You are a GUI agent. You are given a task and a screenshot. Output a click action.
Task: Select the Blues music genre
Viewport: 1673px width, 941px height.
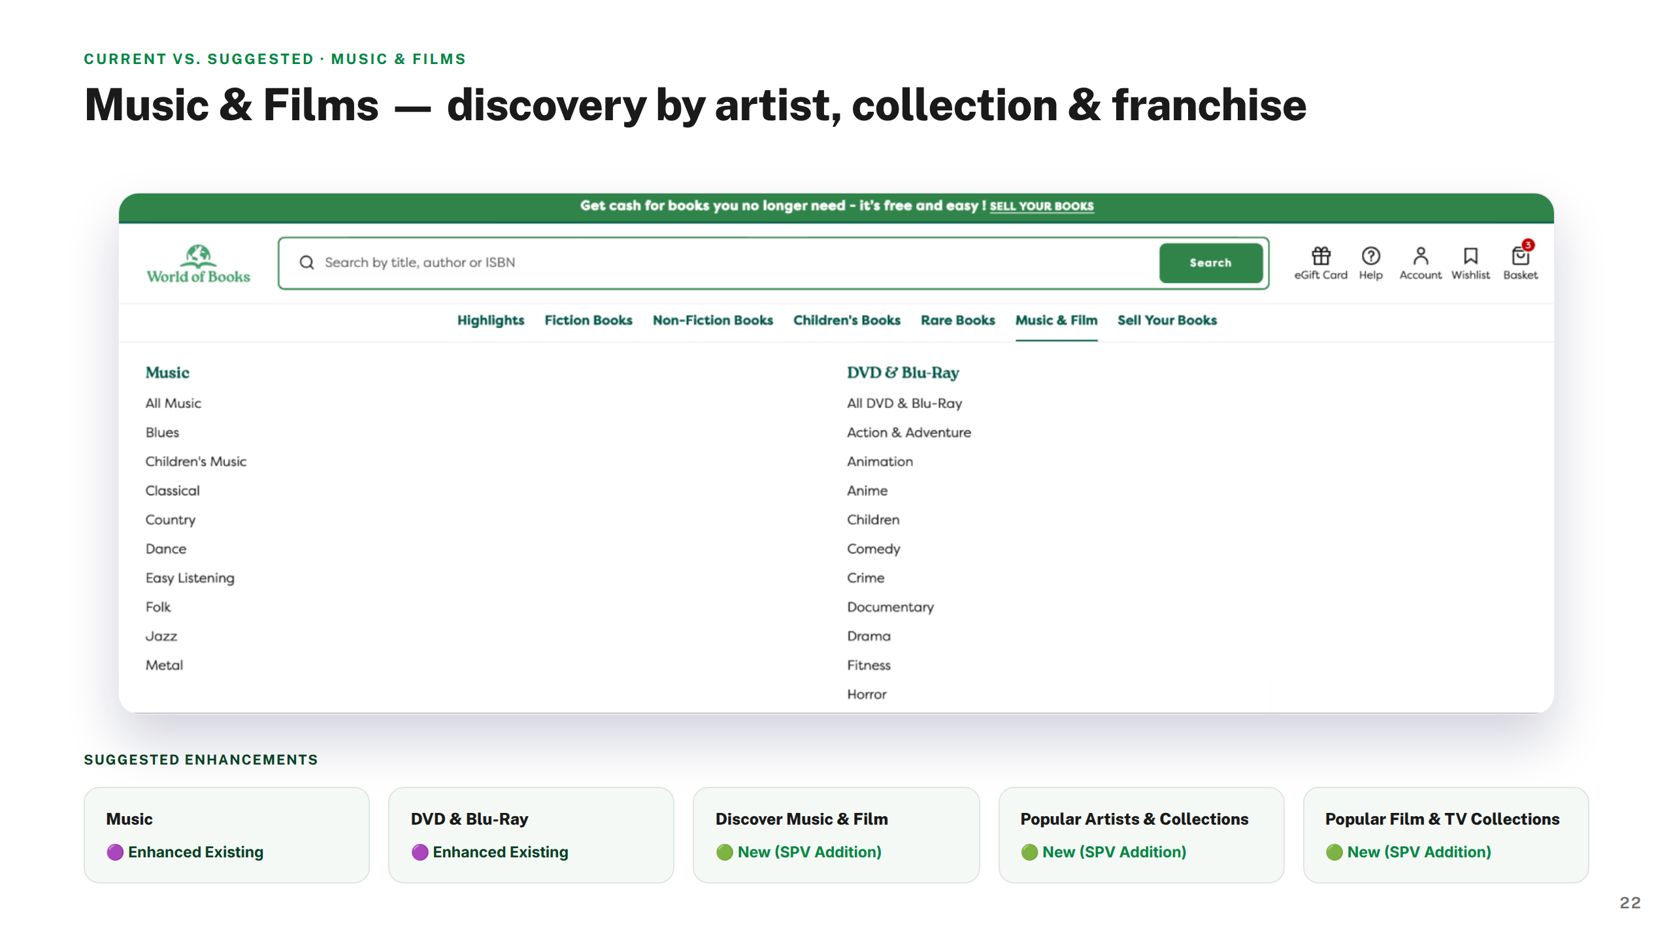pyautogui.click(x=162, y=433)
